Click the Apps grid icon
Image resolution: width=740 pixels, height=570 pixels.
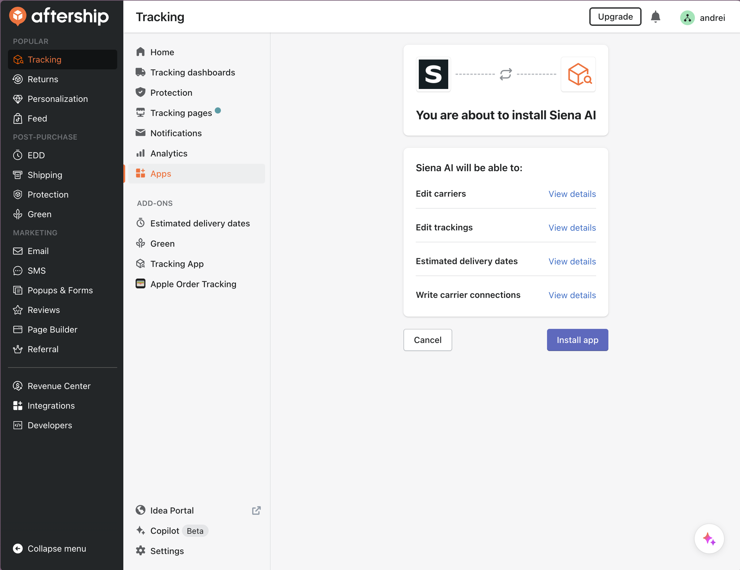click(140, 174)
